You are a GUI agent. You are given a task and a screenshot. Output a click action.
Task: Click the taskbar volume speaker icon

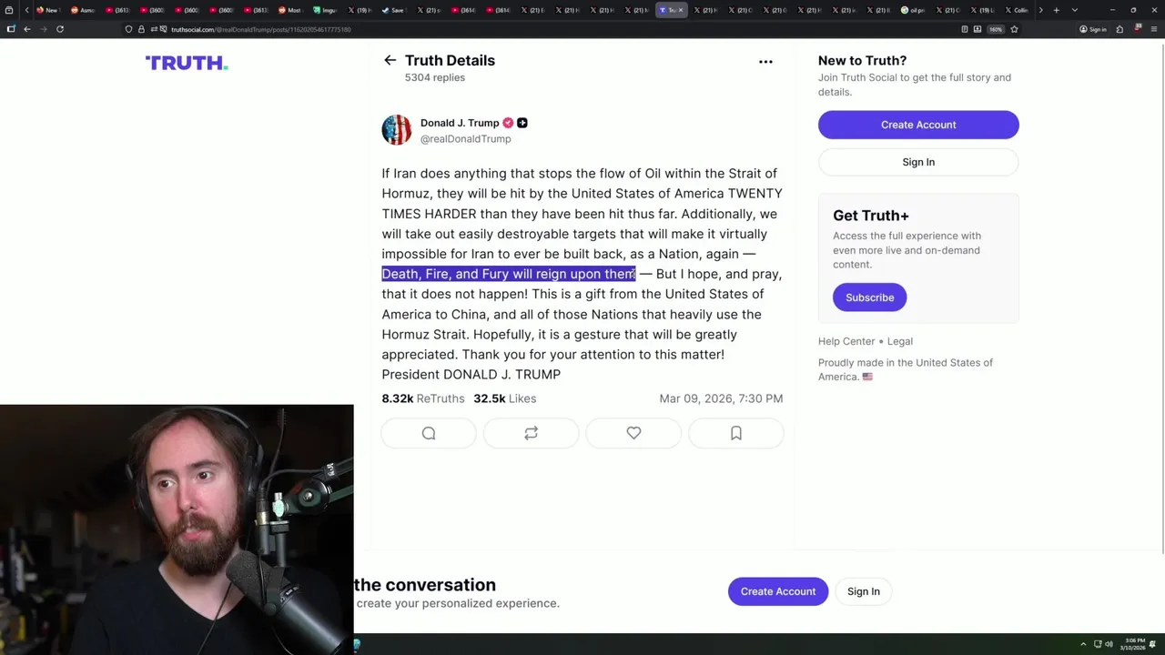tap(1110, 644)
